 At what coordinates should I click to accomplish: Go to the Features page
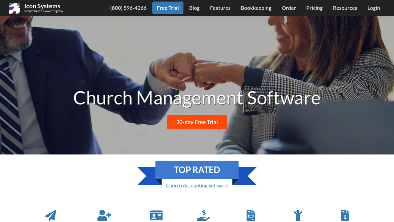(220, 8)
